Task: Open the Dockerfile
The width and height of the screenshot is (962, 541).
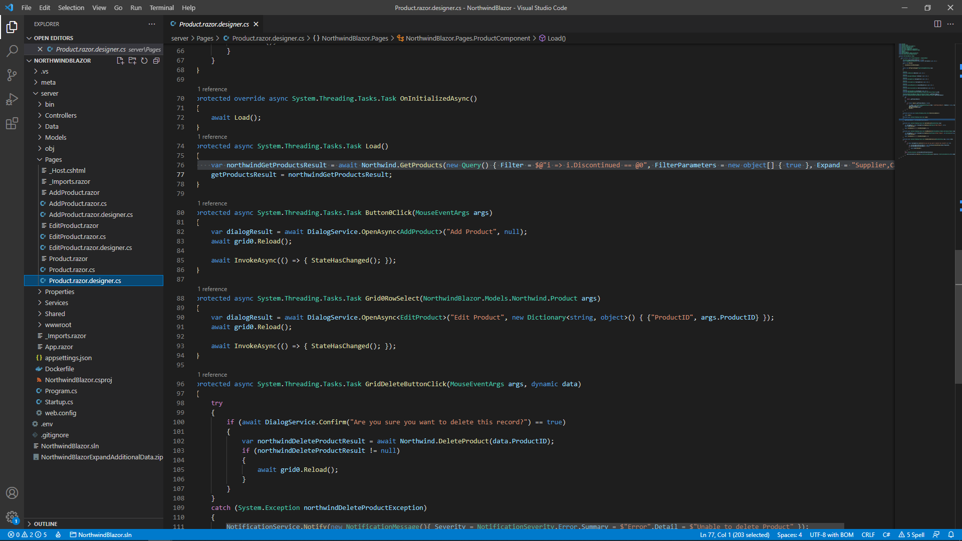Action: pos(94,369)
